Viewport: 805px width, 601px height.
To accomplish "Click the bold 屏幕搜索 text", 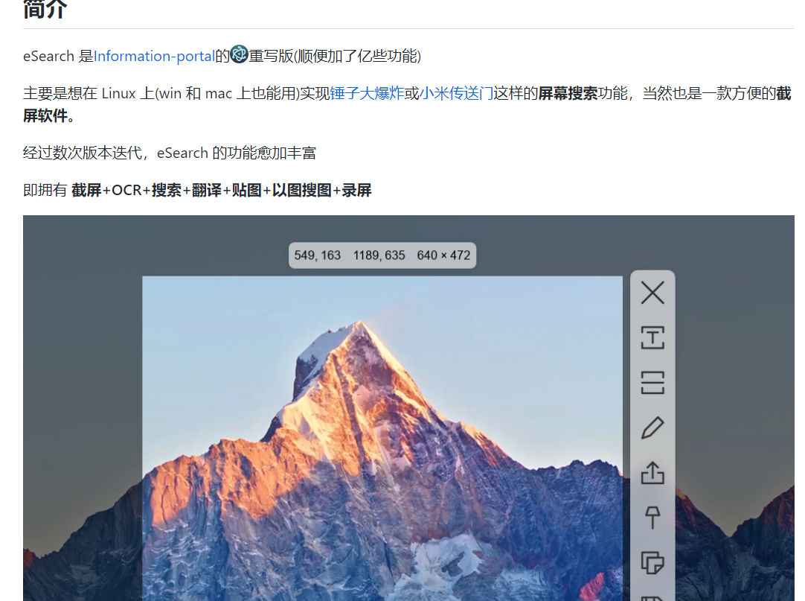I will [568, 93].
